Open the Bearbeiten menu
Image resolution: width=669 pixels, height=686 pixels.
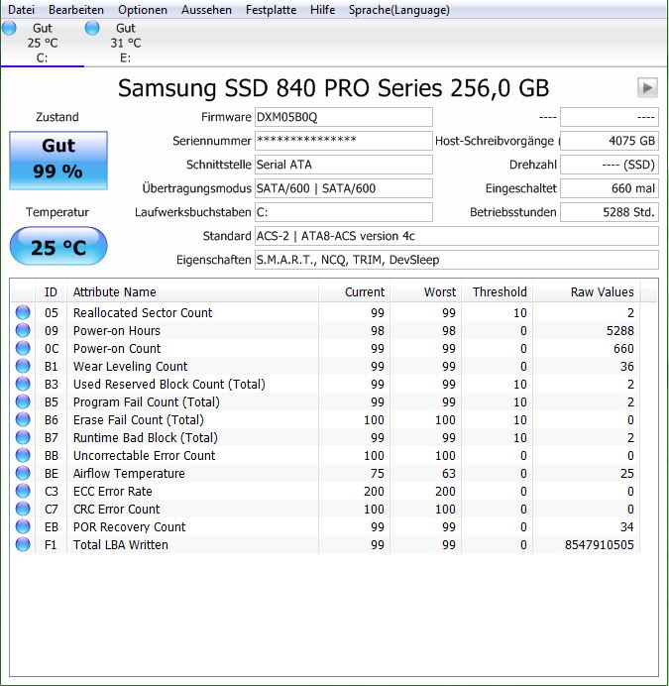(76, 10)
